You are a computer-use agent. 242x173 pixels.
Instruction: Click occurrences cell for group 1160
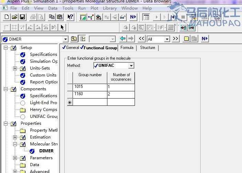point(121,94)
